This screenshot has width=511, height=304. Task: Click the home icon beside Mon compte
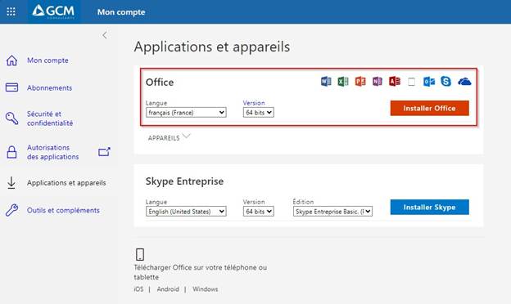coord(11,60)
